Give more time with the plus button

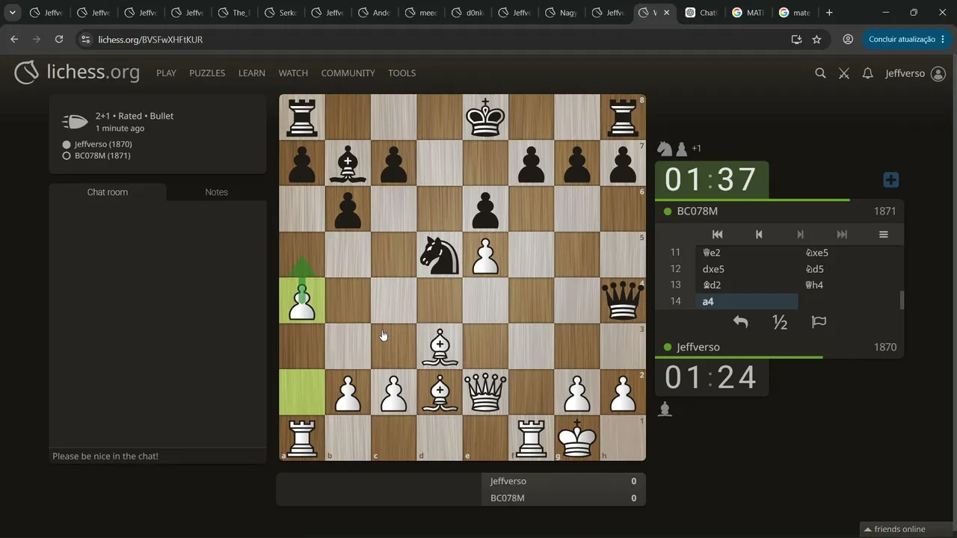[890, 180]
